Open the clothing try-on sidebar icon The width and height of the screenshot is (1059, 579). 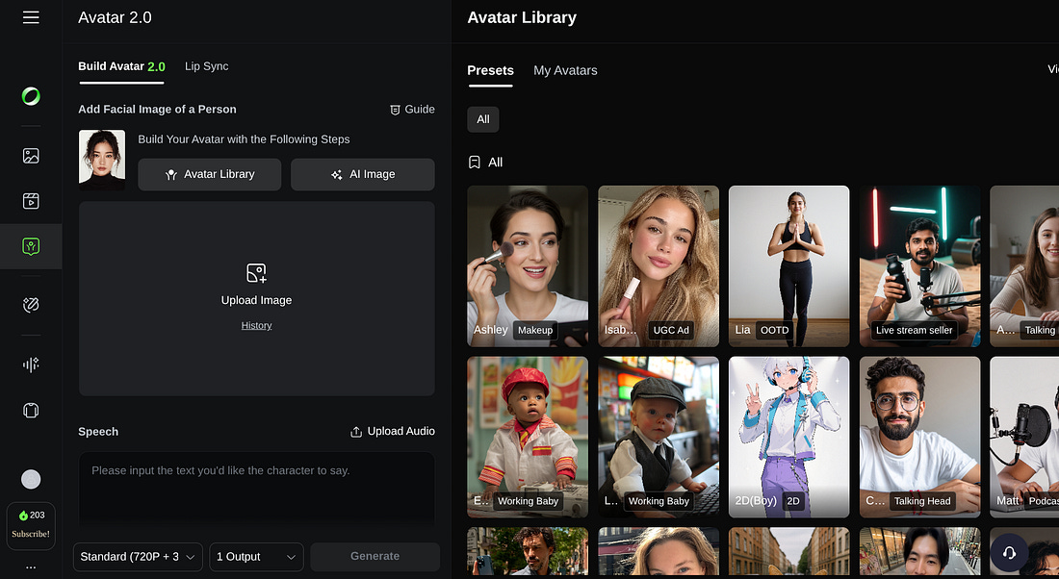click(x=31, y=411)
